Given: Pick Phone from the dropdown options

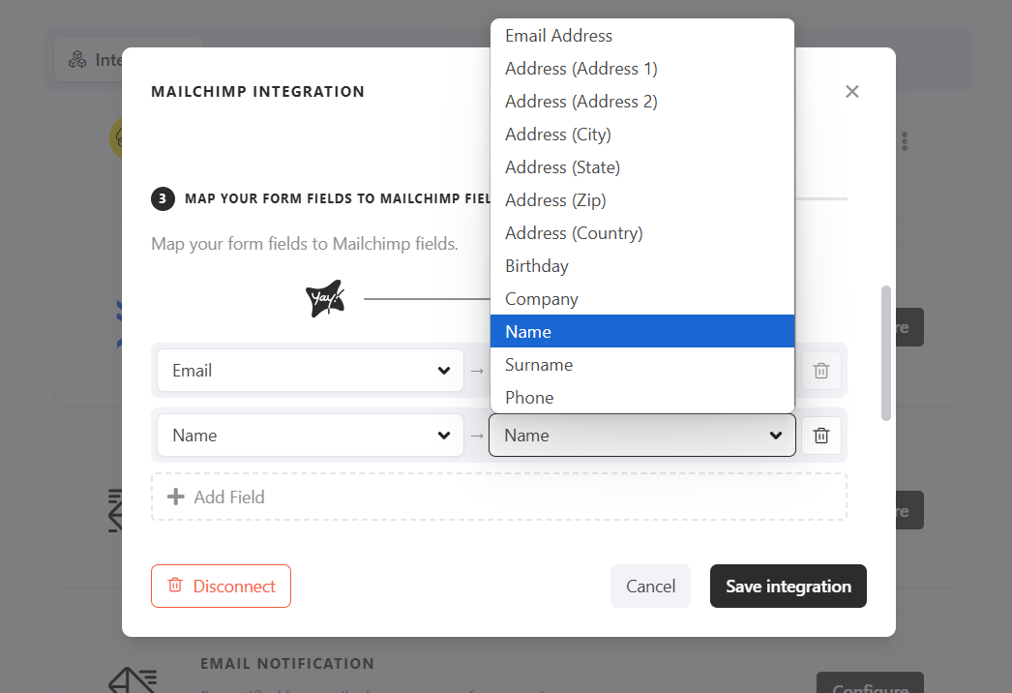Looking at the screenshot, I should pos(529,398).
